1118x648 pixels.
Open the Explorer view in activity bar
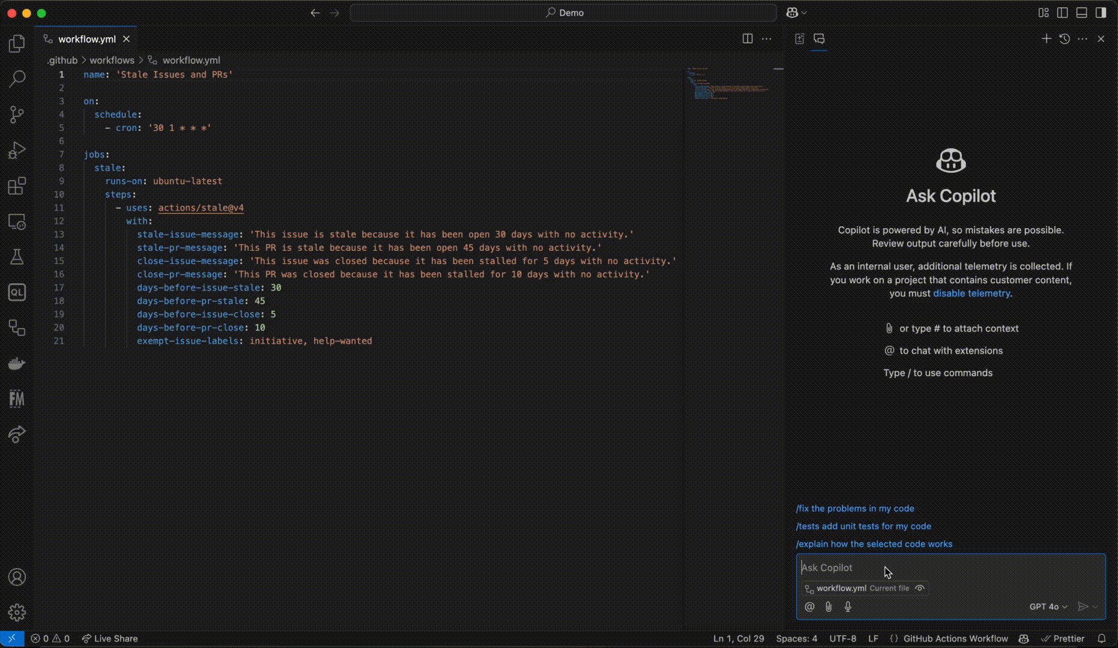tap(17, 43)
